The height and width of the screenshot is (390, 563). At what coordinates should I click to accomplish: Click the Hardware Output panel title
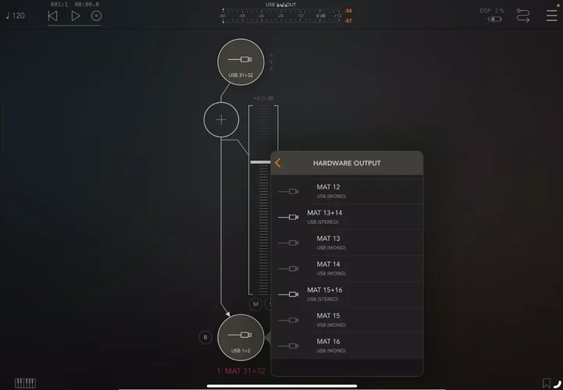point(347,163)
